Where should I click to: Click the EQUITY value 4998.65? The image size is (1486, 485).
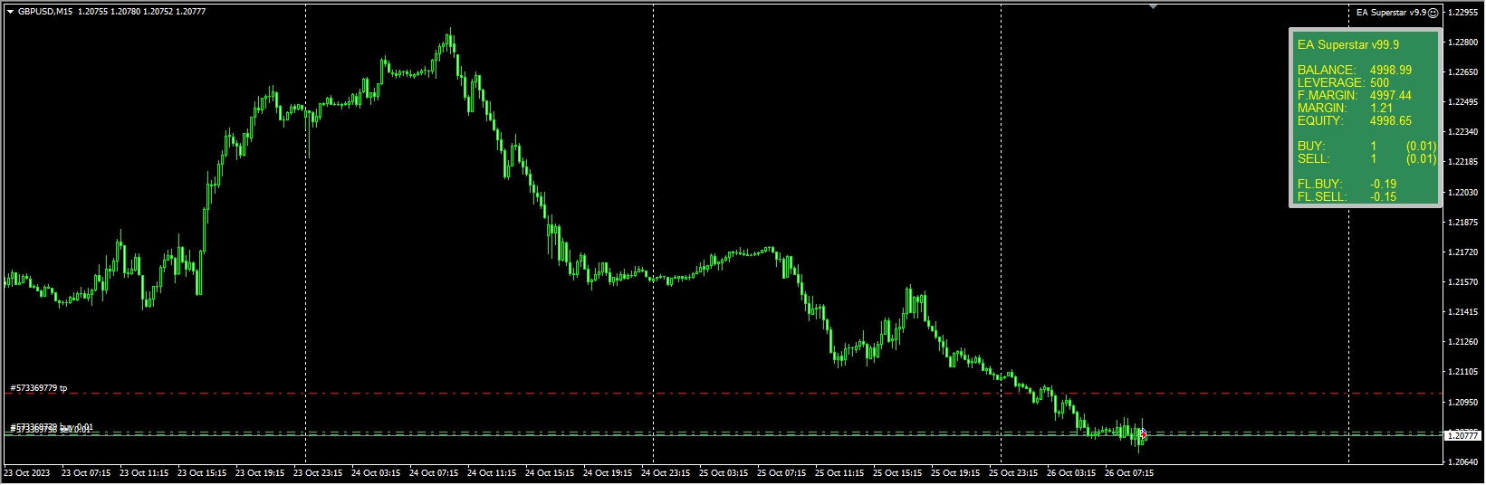[1391, 120]
